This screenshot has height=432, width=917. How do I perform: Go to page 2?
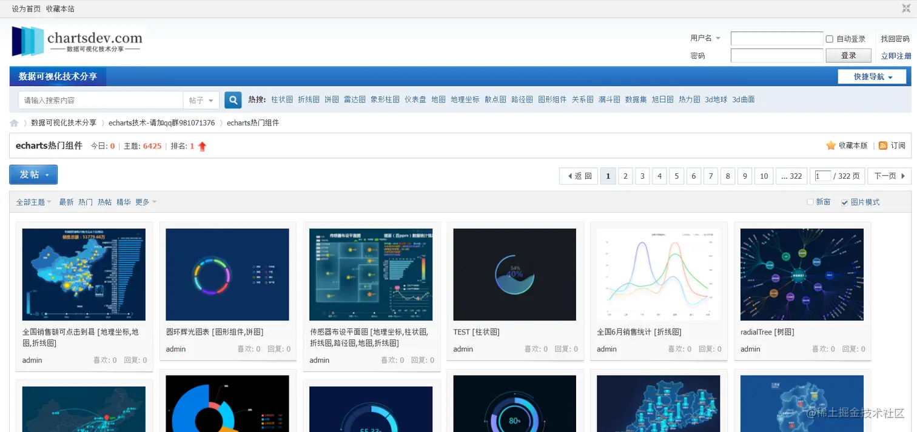(x=625, y=176)
